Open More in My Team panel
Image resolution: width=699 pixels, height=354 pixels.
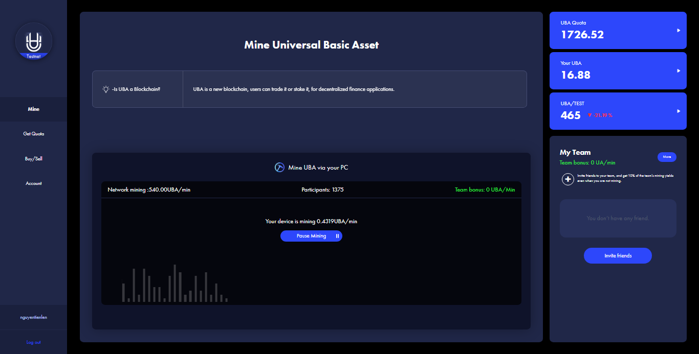667,157
